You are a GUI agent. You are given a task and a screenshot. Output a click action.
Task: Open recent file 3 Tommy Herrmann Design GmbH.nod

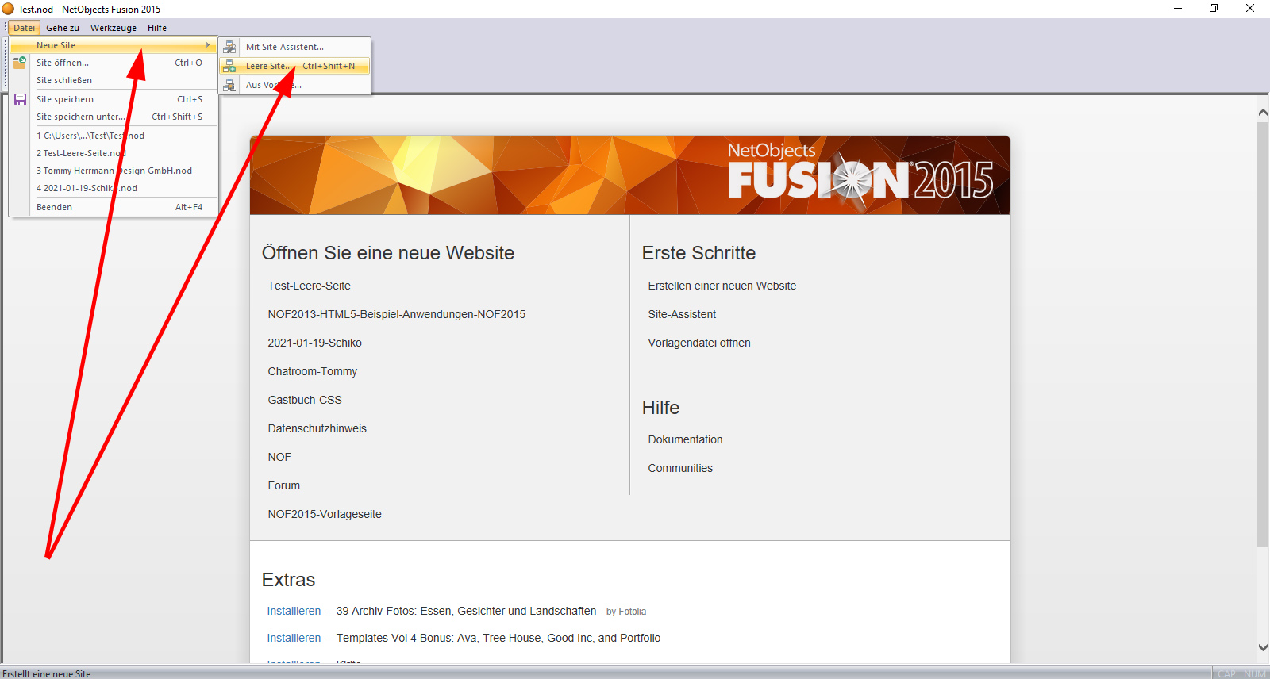click(114, 171)
